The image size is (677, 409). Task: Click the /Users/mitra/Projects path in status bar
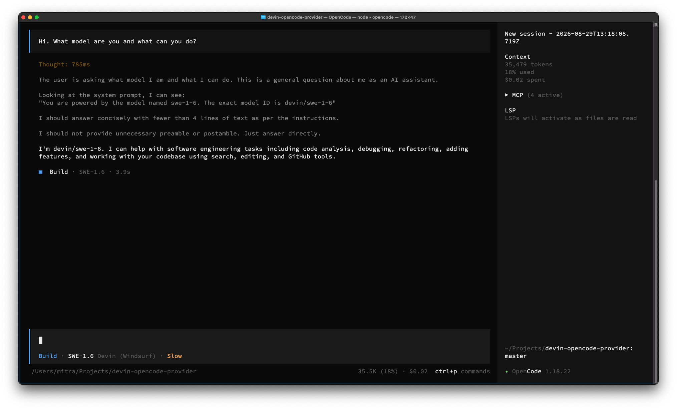click(x=114, y=371)
